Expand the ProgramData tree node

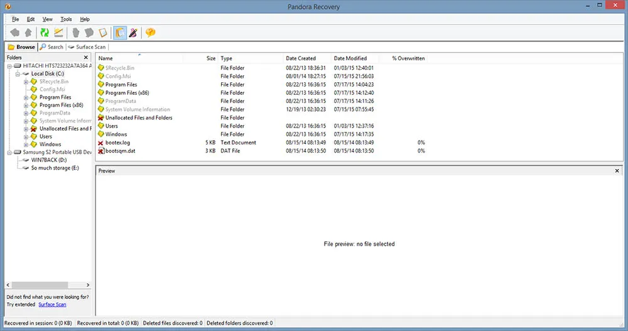click(26, 113)
